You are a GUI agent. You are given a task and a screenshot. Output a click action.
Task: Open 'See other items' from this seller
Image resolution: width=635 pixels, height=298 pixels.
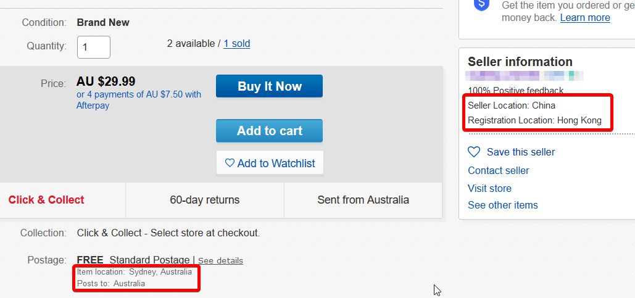[503, 205]
